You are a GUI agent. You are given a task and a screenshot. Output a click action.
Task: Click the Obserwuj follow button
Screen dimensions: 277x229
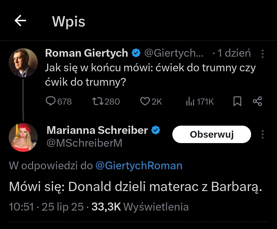coord(212,134)
